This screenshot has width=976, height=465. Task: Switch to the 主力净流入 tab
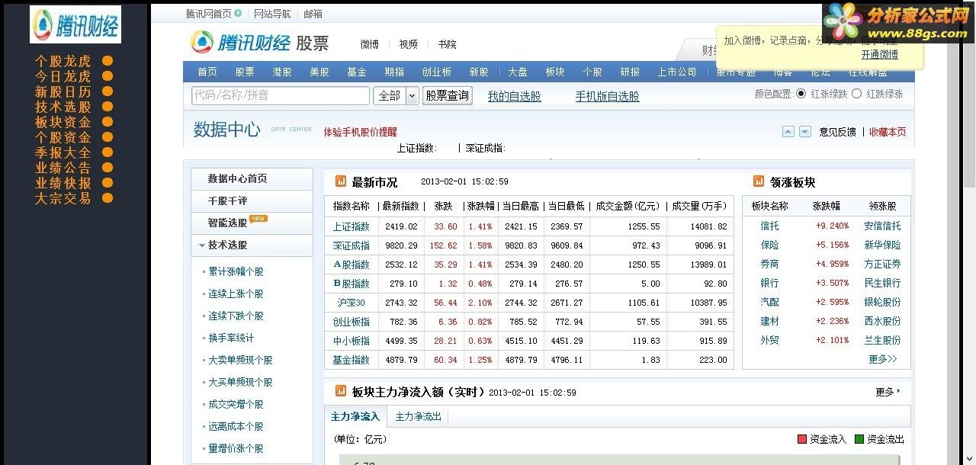[355, 416]
